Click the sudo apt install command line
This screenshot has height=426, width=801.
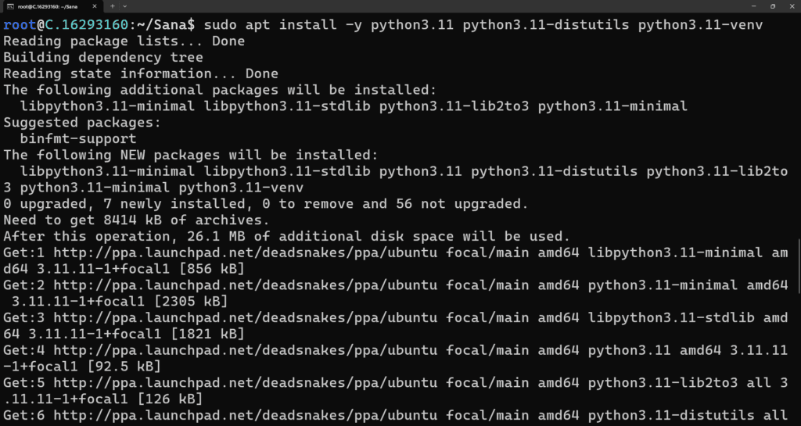pyautogui.click(x=383, y=24)
